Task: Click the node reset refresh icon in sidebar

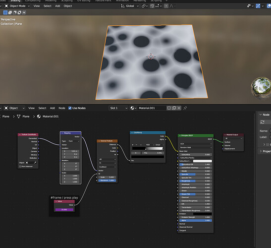Action: [263, 122]
